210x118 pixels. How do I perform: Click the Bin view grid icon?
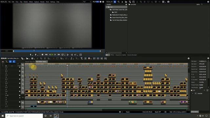click(163, 2)
